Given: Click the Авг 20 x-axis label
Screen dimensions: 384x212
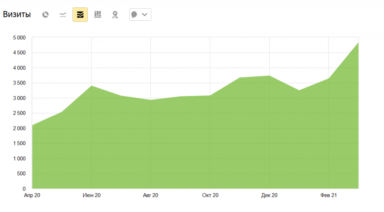Looking at the screenshot, I should point(150,195).
